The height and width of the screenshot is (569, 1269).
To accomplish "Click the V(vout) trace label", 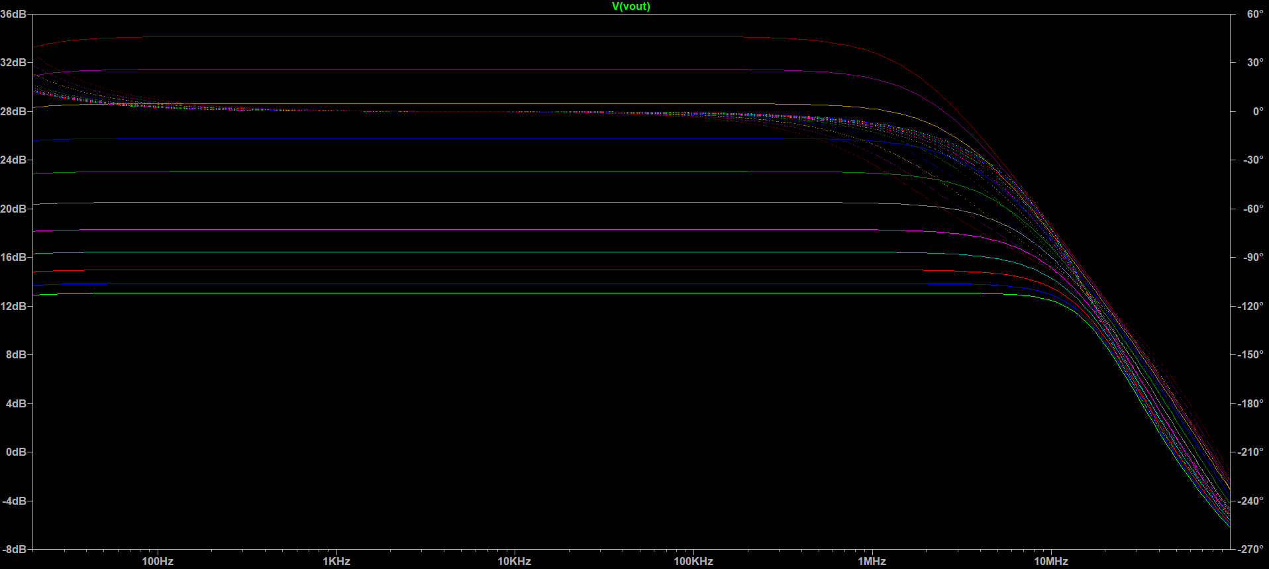I will [631, 7].
